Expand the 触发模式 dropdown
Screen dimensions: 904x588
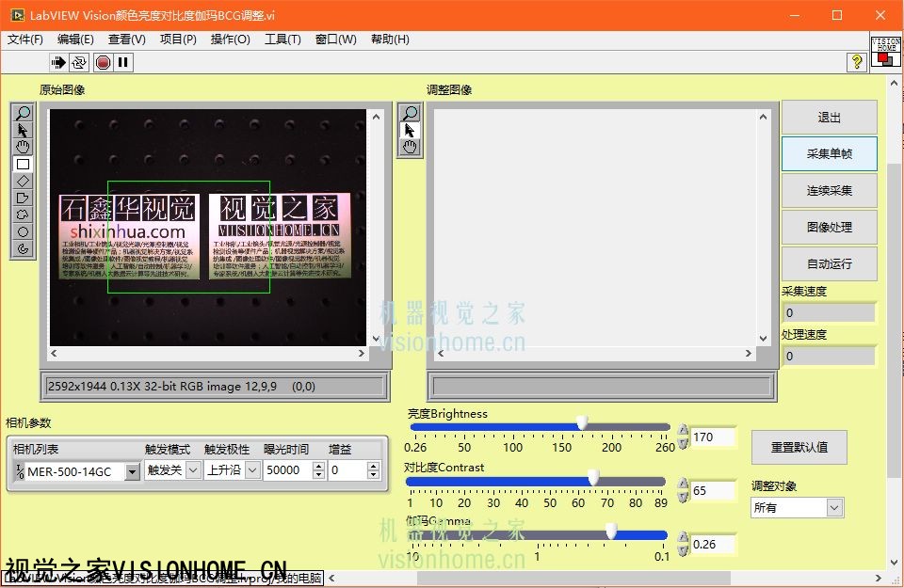(193, 469)
